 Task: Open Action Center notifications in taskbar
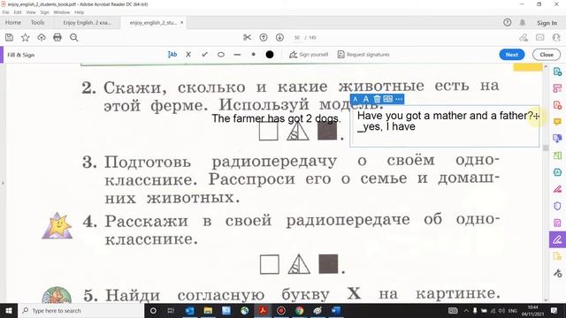[555, 310]
